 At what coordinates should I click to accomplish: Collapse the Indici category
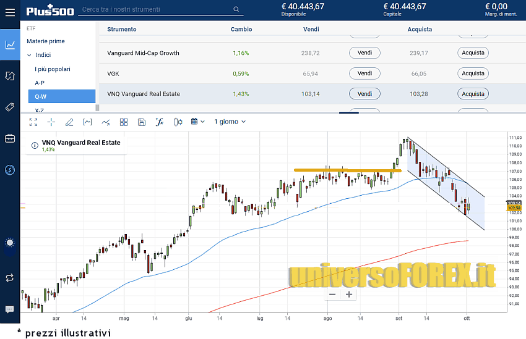click(x=30, y=55)
